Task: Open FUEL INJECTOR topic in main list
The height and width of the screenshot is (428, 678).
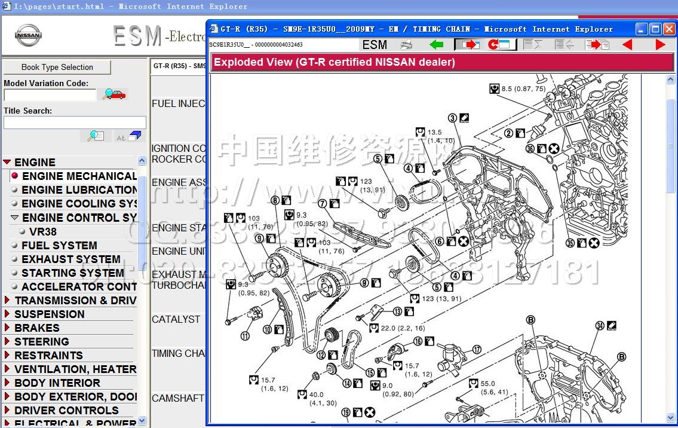Action: click(x=179, y=103)
